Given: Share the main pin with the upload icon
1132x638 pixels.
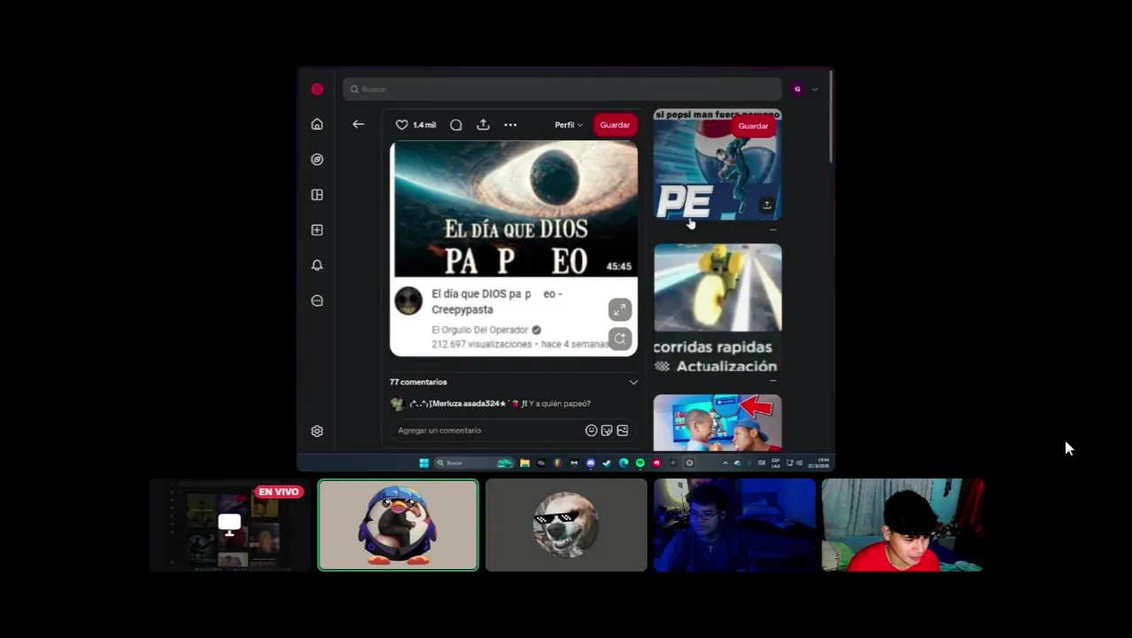Looking at the screenshot, I should click(x=483, y=125).
